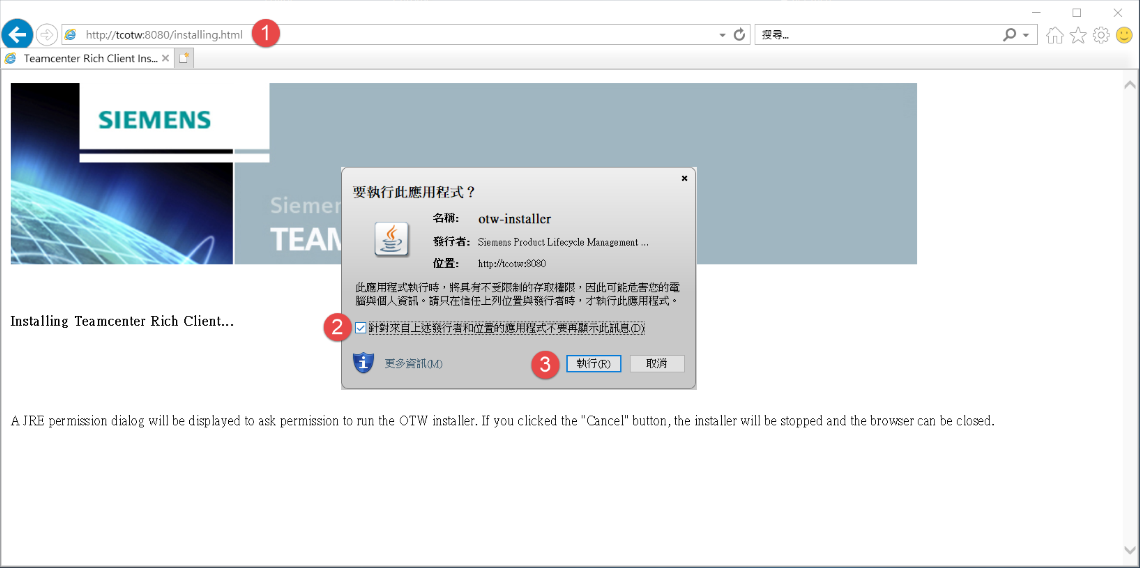Click the blue shield information icon
Viewport: 1140px width, 568px height.
(x=363, y=363)
